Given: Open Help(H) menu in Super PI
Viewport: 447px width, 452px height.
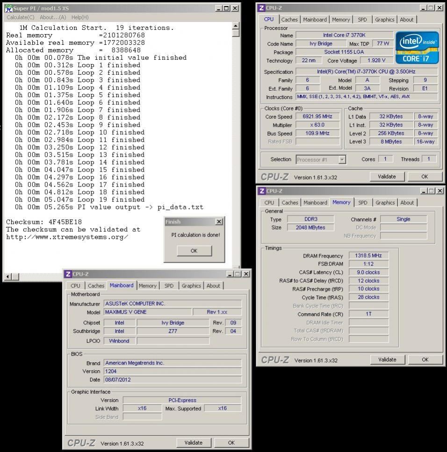Looking at the screenshot, I should [x=80, y=17].
